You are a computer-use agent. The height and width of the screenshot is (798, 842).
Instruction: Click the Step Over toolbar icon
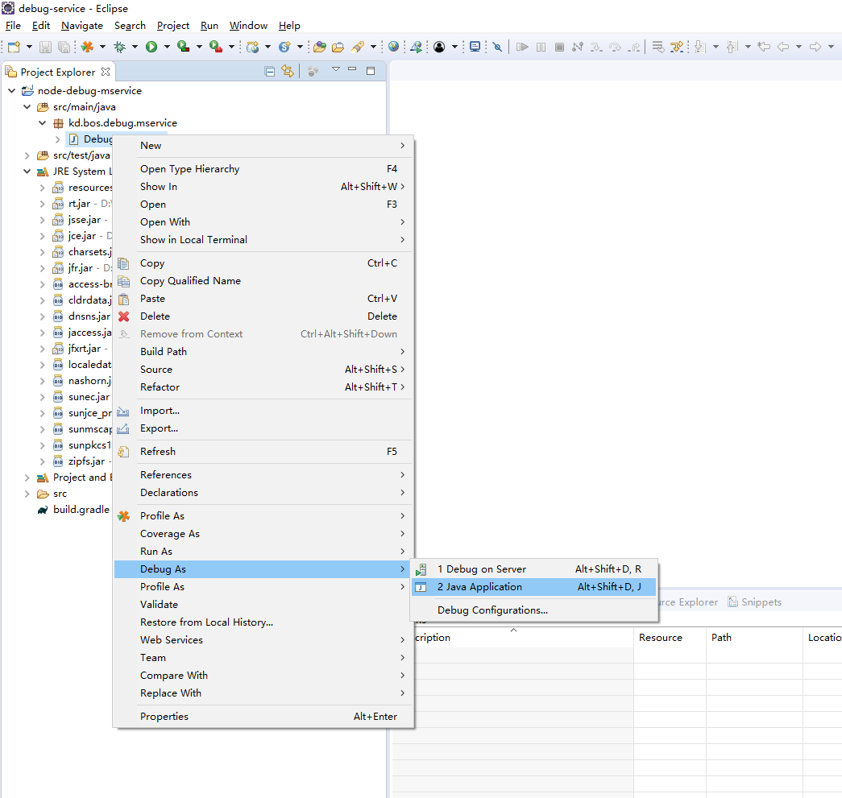pos(615,48)
